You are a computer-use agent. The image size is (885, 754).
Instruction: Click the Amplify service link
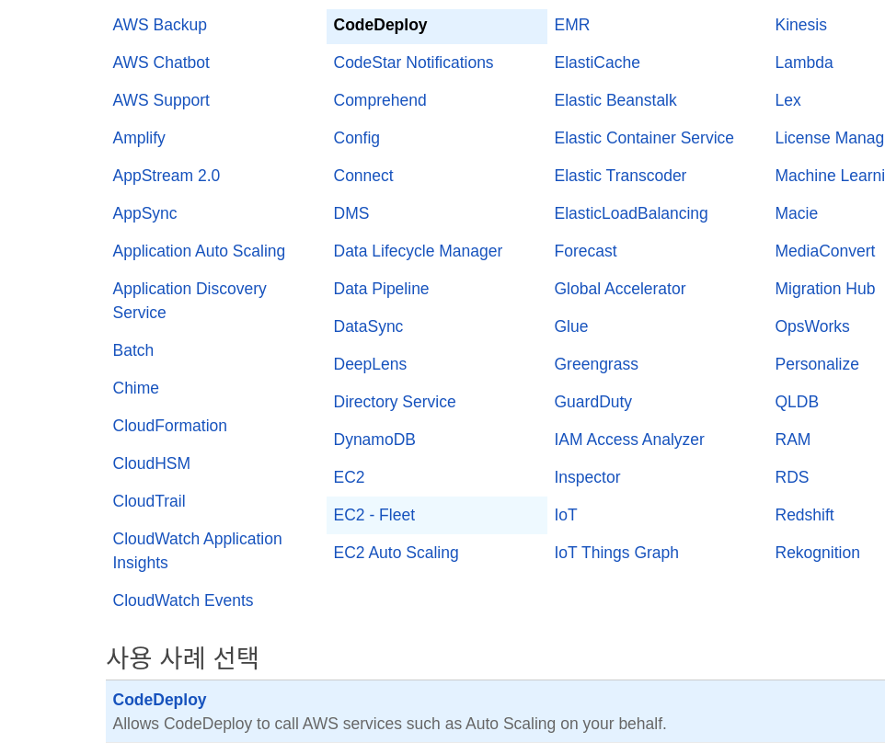[139, 138]
